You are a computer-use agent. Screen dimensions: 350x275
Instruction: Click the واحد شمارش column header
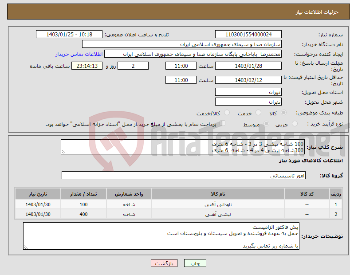click(129, 194)
